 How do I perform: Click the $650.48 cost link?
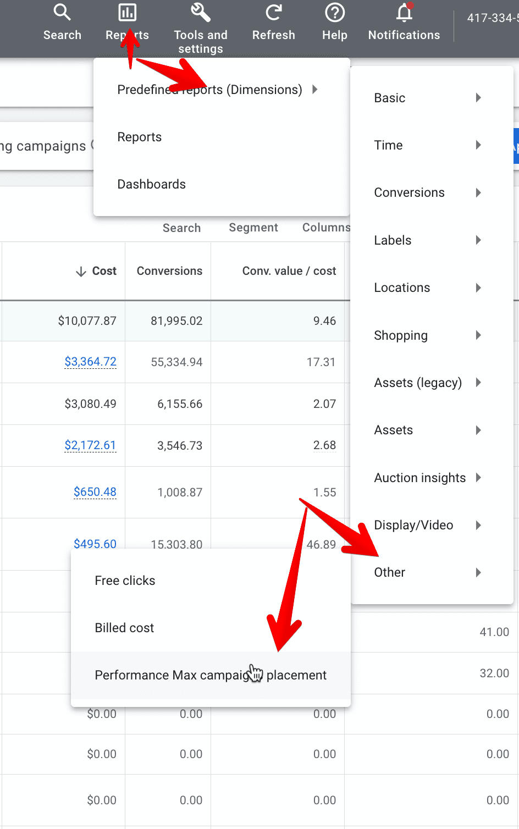coord(95,492)
